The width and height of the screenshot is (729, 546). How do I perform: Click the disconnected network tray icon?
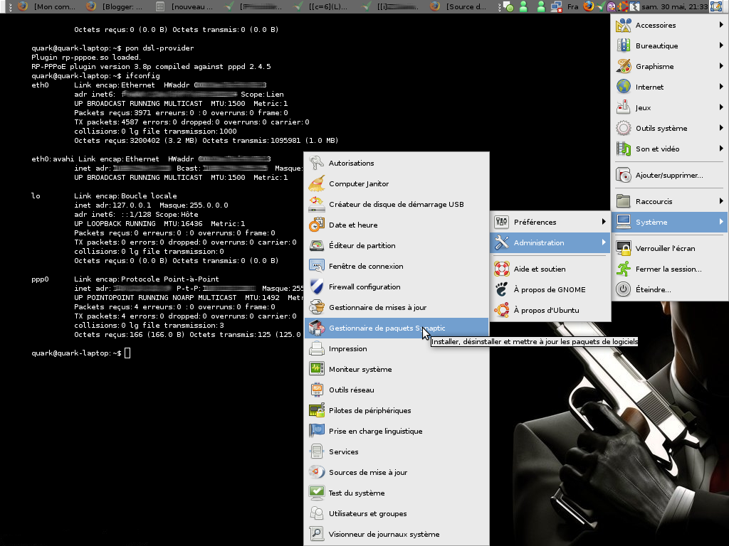[x=556, y=6]
